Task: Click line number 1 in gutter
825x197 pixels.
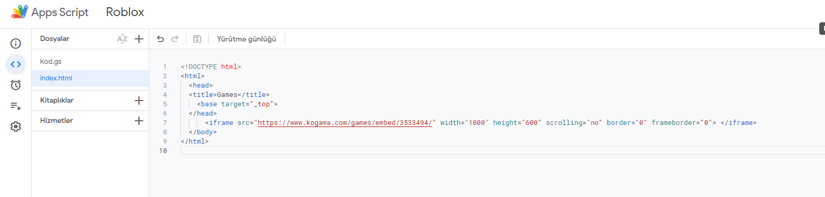Action: [165, 67]
